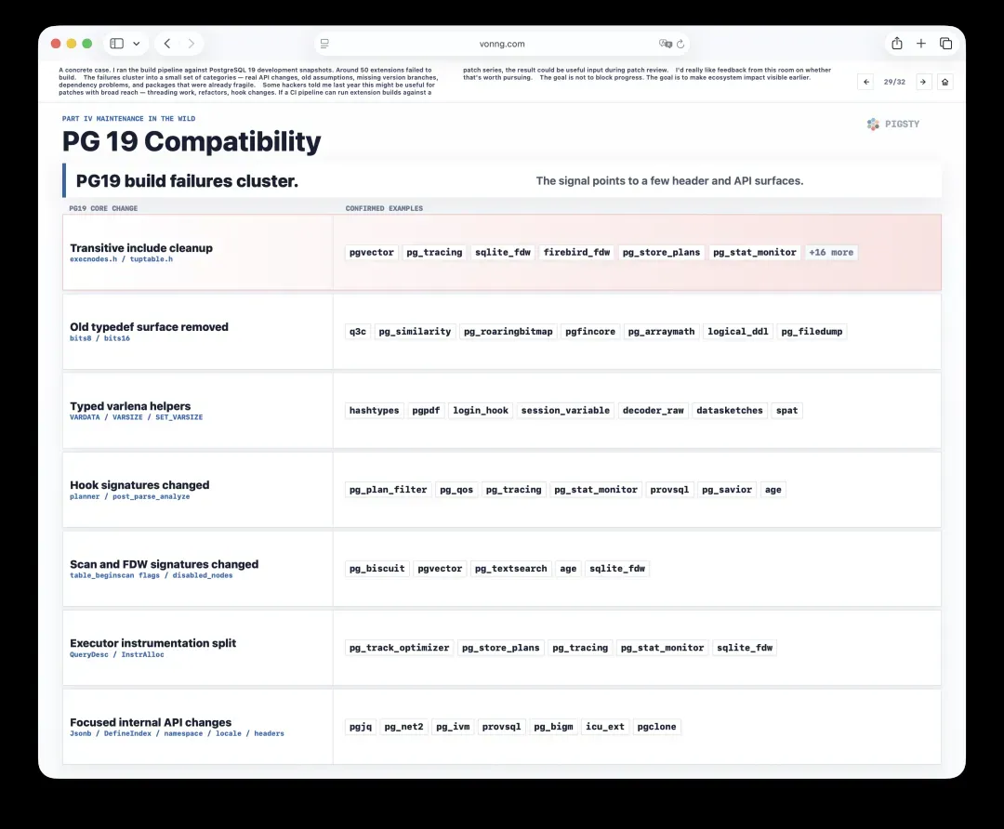Select the pg_similarity tag

pos(415,332)
